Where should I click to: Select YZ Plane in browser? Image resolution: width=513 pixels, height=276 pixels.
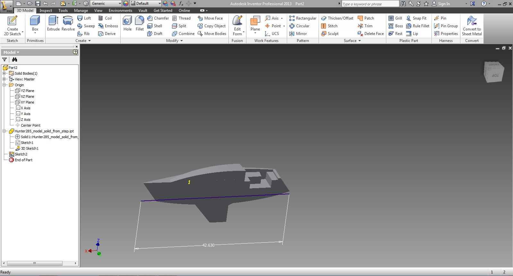tap(25, 91)
